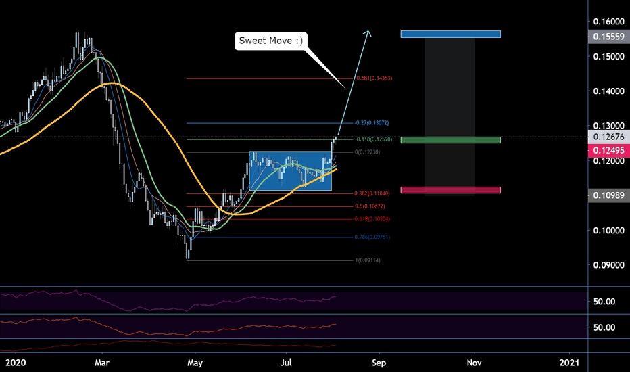630x372 pixels.
Task: Click the May time axis label
Action: pos(195,363)
